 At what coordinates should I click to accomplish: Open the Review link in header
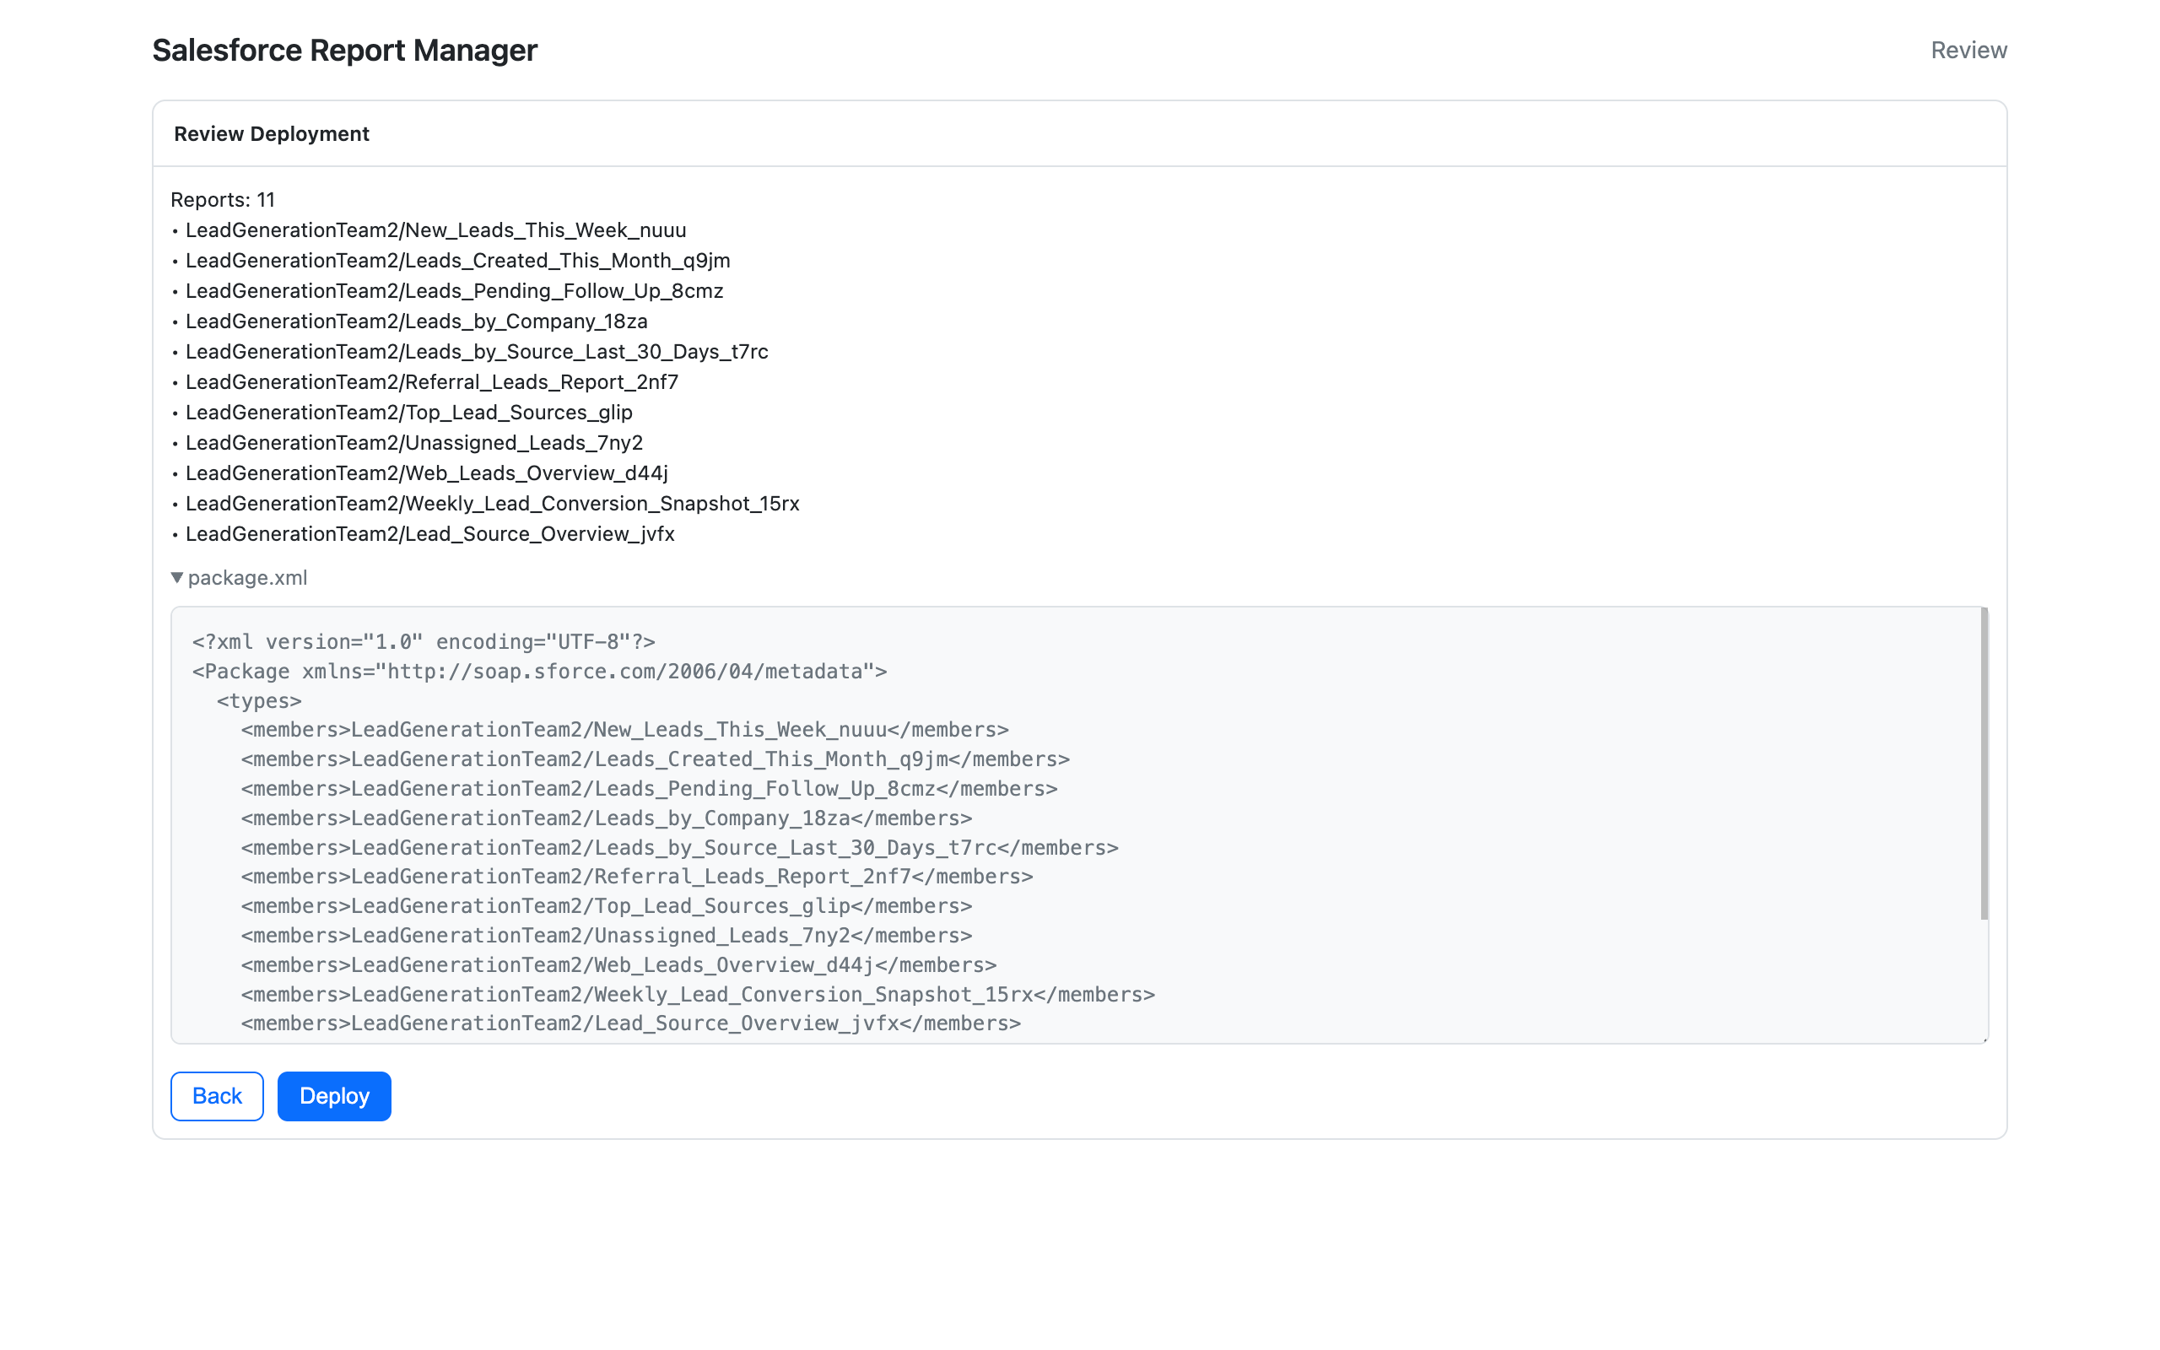coord(1968,50)
